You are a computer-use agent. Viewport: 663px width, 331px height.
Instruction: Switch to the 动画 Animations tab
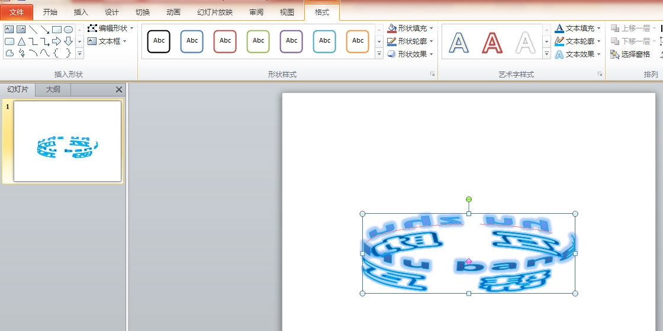[173, 12]
